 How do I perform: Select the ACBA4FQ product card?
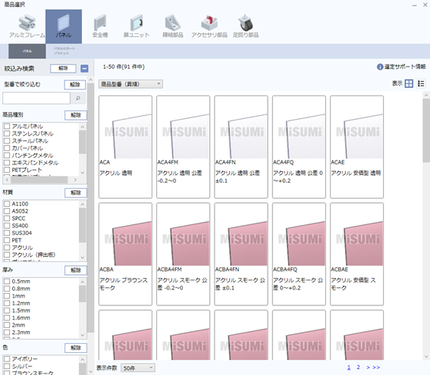(x=299, y=254)
